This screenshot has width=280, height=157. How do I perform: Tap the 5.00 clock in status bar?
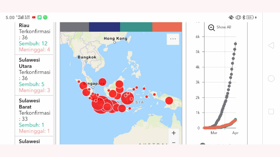(10, 17)
